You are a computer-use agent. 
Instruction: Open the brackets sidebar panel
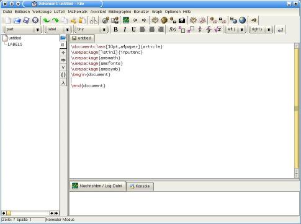click(63, 75)
